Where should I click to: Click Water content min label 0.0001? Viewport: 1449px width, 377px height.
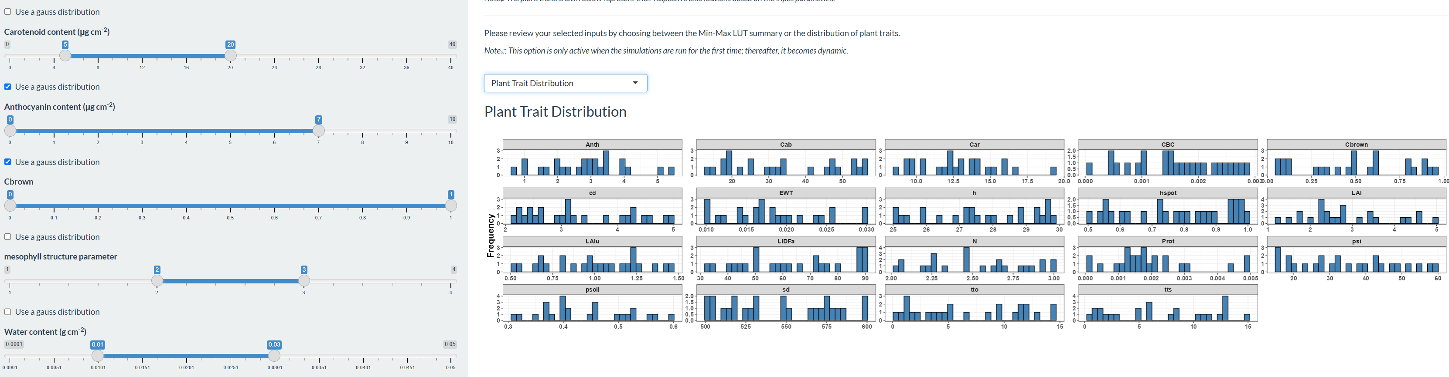click(x=14, y=344)
